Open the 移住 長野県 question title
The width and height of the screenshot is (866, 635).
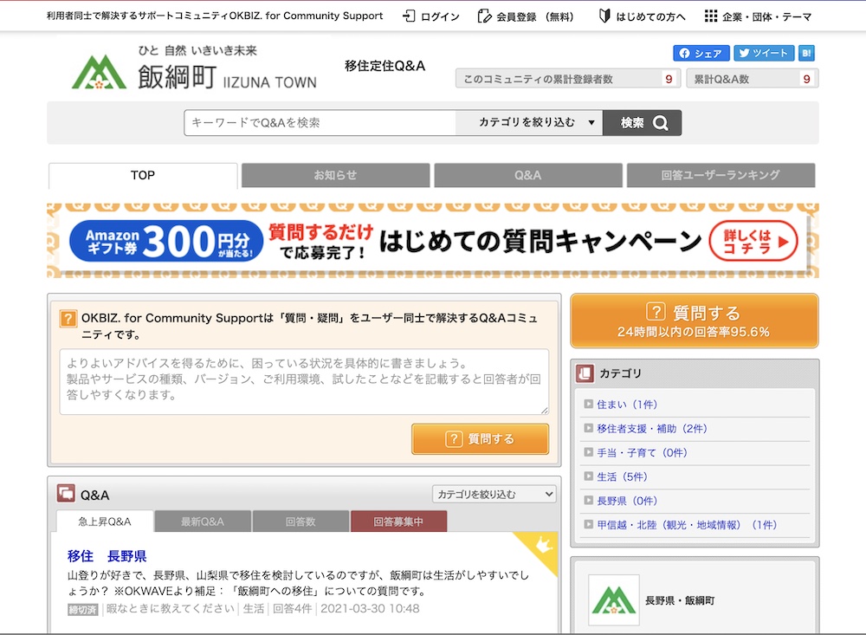[x=107, y=556]
